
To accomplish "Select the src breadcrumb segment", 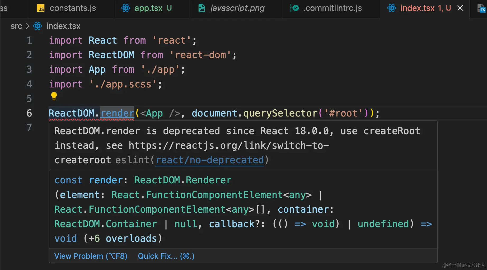I will click(16, 26).
